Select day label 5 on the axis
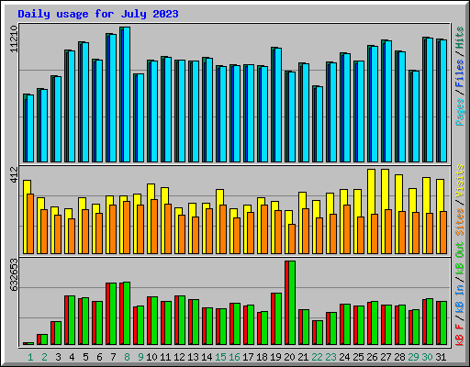 click(x=85, y=357)
